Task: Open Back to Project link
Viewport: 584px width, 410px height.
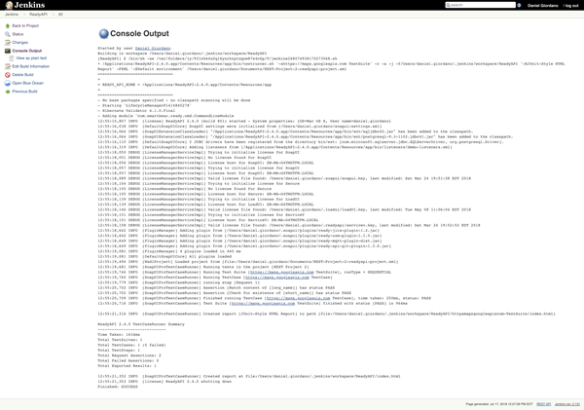Action: point(25,25)
